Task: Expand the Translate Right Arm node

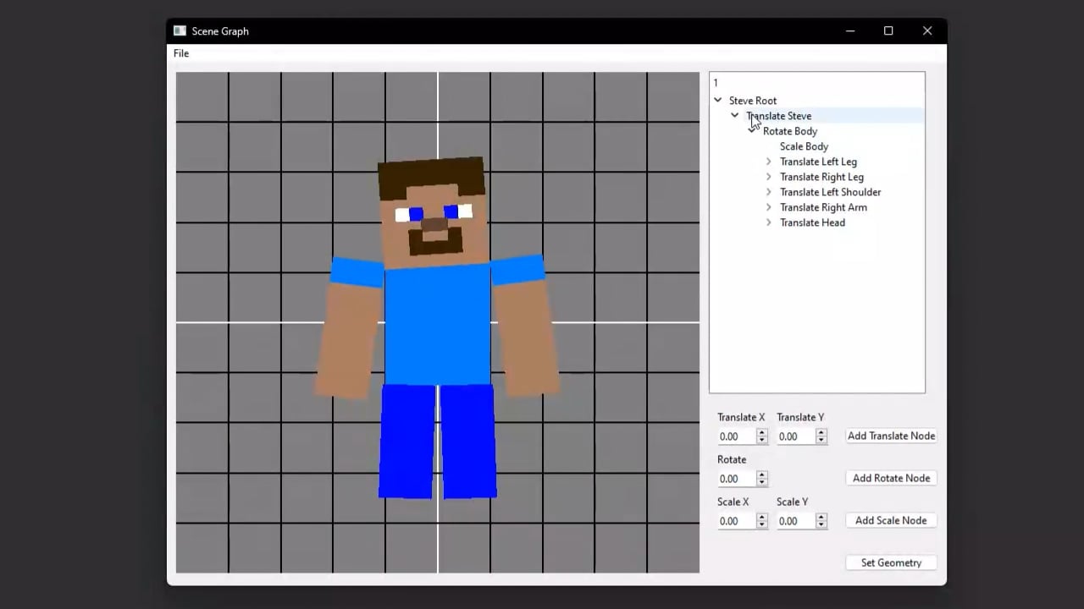Action: 769,207
